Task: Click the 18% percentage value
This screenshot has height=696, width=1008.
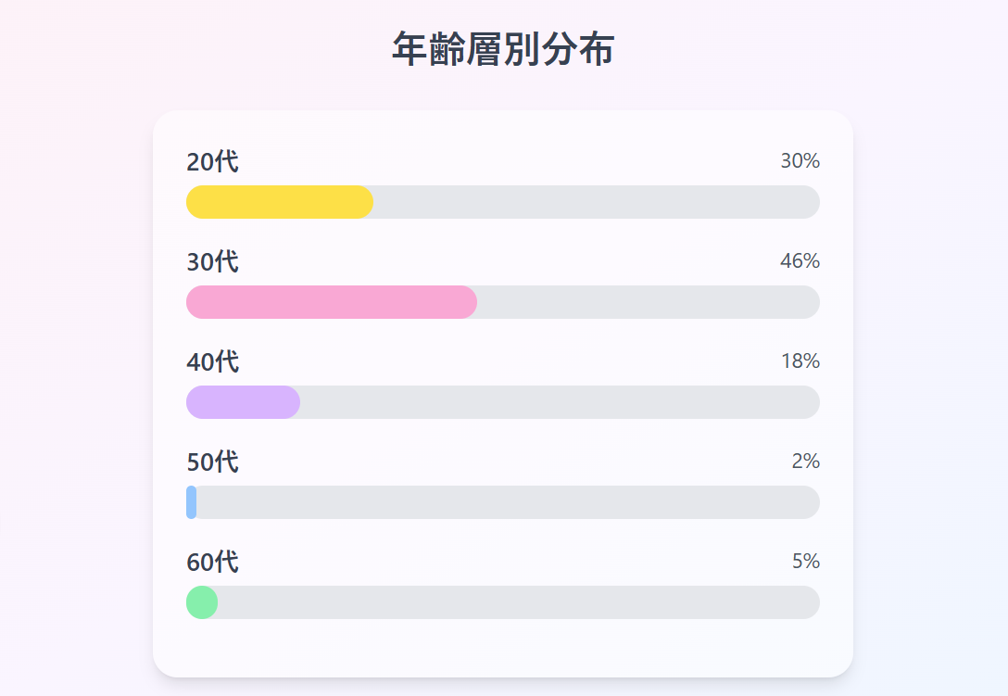Action: pyautogui.click(x=800, y=361)
